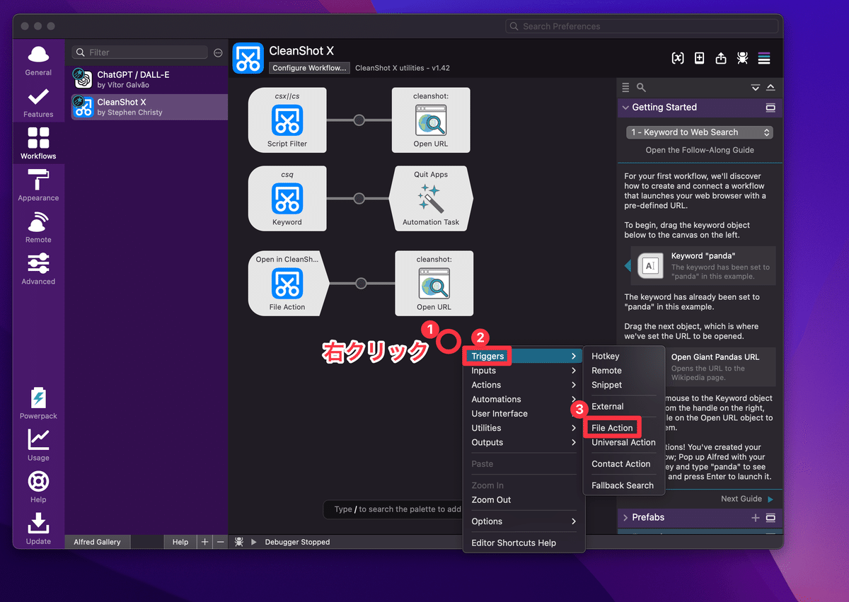Choose Hotkey in Triggers submenu

pyautogui.click(x=623, y=357)
